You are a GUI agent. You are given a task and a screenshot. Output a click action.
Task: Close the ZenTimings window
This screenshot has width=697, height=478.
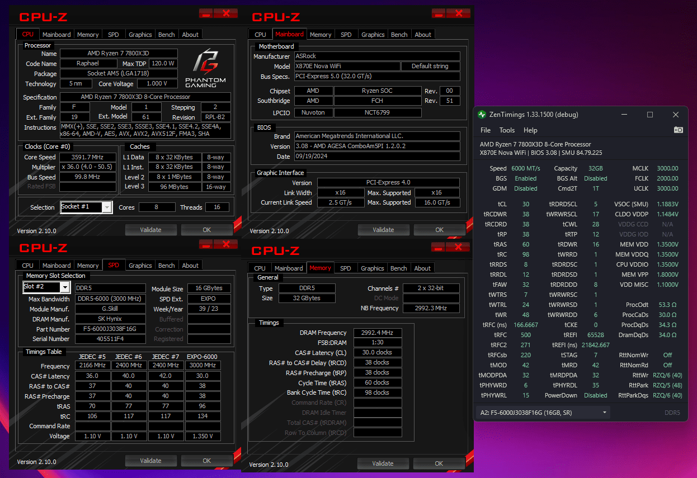pos(676,115)
